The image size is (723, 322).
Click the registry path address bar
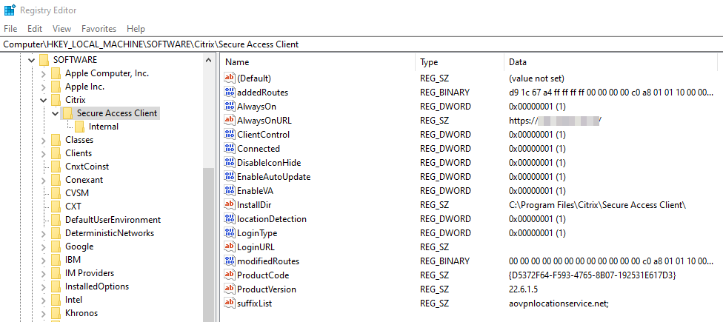click(x=361, y=44)
